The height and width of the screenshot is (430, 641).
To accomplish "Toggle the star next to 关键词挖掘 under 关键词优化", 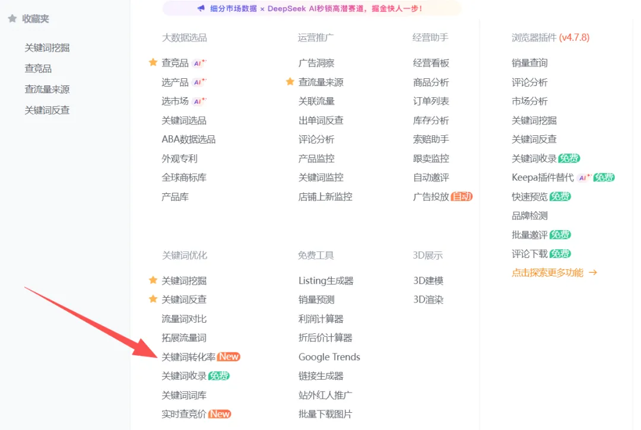I will pyautogui.click(x=153, y=280).
